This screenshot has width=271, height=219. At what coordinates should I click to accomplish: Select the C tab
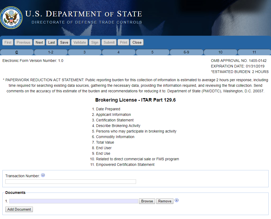pos(17,52)
